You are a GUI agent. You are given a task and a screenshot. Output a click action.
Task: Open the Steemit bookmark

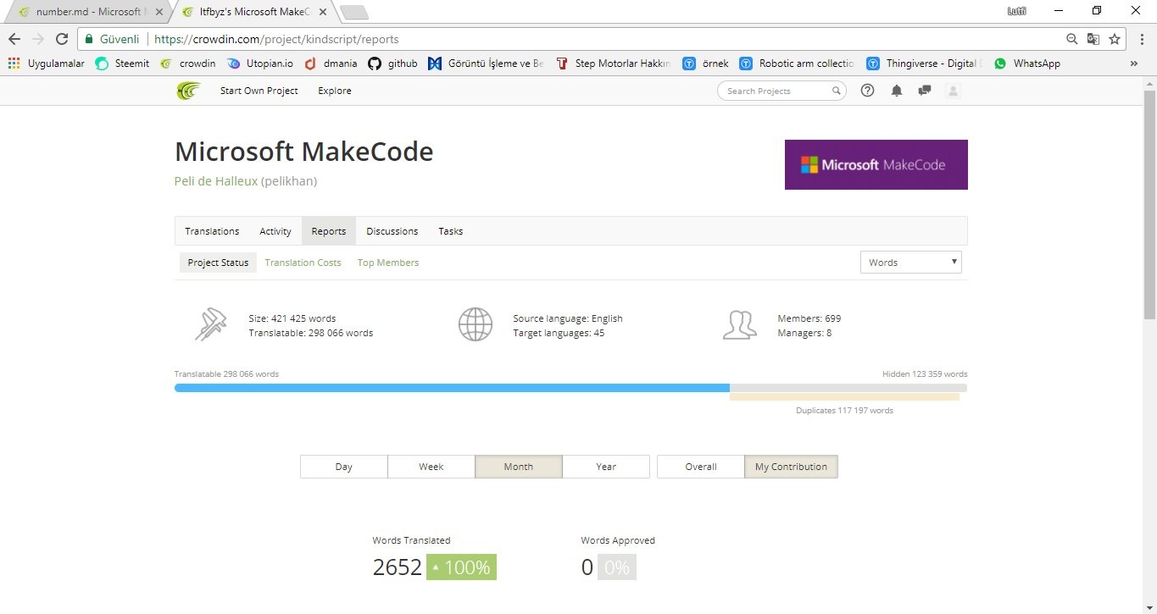(121, 64)
